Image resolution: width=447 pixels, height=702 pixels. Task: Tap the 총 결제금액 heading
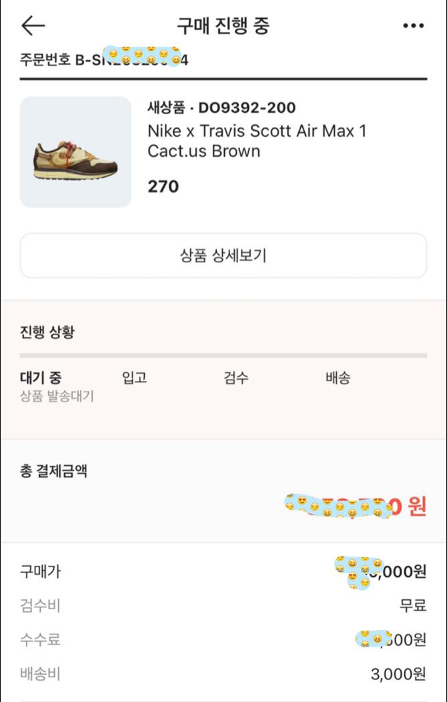tap(54, 471)
